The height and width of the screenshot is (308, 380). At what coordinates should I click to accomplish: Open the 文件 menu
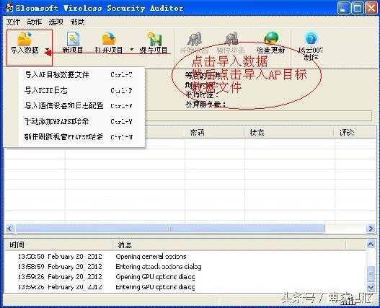(x=13, y=22)
